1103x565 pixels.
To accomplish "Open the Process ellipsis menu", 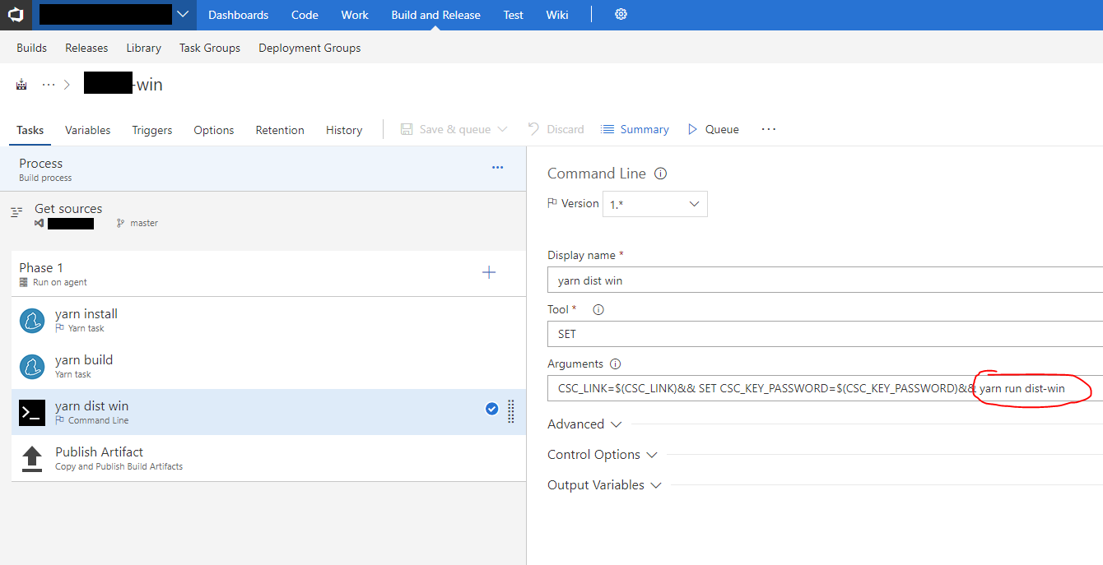I will pos(497,168).
